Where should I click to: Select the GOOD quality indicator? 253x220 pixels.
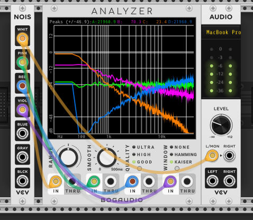[x=134, y=162]
